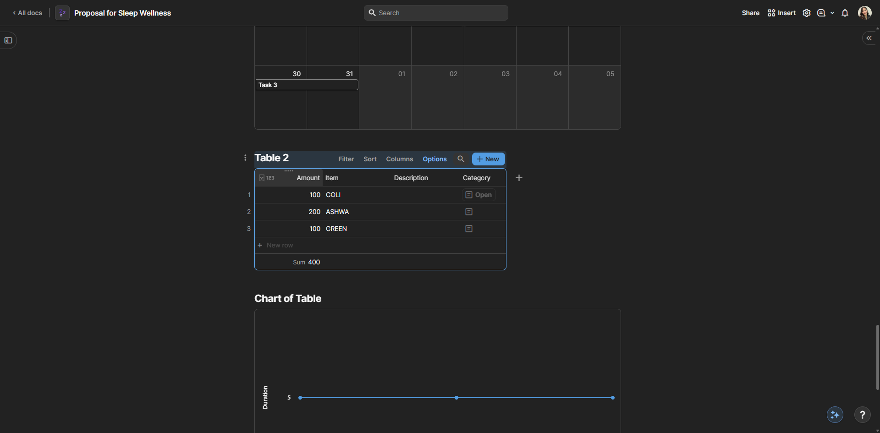Viewport: 880px width, 433px height.
Task: Toggle the checkbox icon in Amount header
Action: (262, 178)
